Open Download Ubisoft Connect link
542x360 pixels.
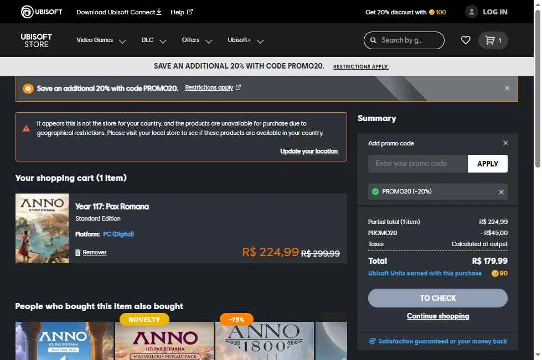pyautogui.click(x=119, y=12)
